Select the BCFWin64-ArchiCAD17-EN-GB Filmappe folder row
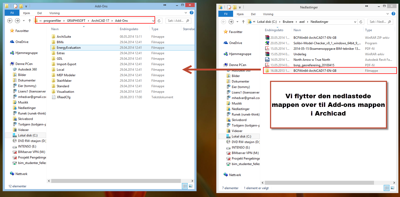The image size is (400, 197). click(330, 71)
